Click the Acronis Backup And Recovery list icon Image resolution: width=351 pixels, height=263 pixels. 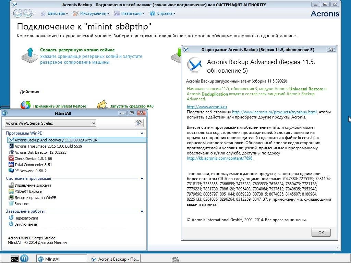pyautogui.click(x=11, y=140)
